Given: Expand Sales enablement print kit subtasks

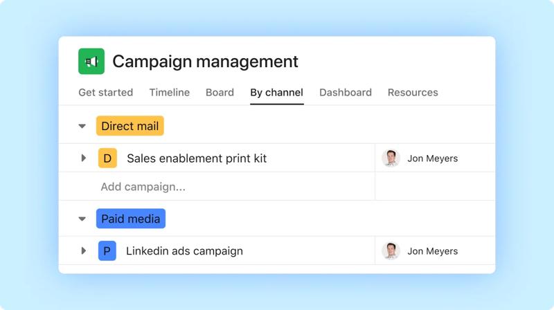Looking at the screenshot, I should coord(83,158).
